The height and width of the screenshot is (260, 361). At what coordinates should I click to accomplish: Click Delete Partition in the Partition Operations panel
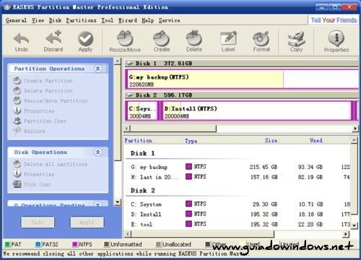[x=43, y=91]
